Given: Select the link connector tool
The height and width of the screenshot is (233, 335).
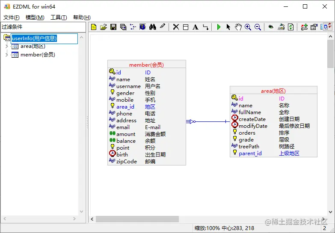Looking at the screenshot, I should tap(205, 27).
